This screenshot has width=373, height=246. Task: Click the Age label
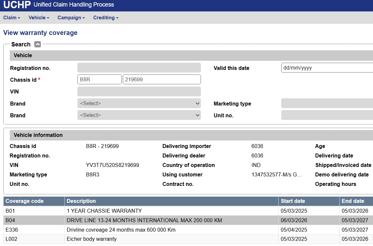click(320, 146)
